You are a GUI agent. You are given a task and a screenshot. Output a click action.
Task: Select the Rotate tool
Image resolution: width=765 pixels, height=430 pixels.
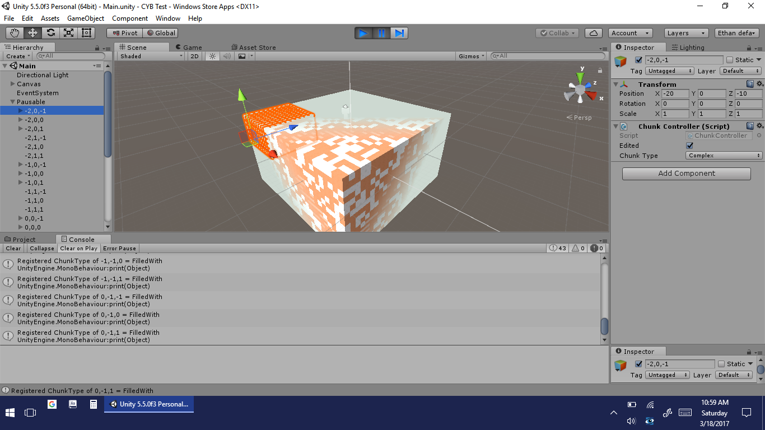point(50,33)
